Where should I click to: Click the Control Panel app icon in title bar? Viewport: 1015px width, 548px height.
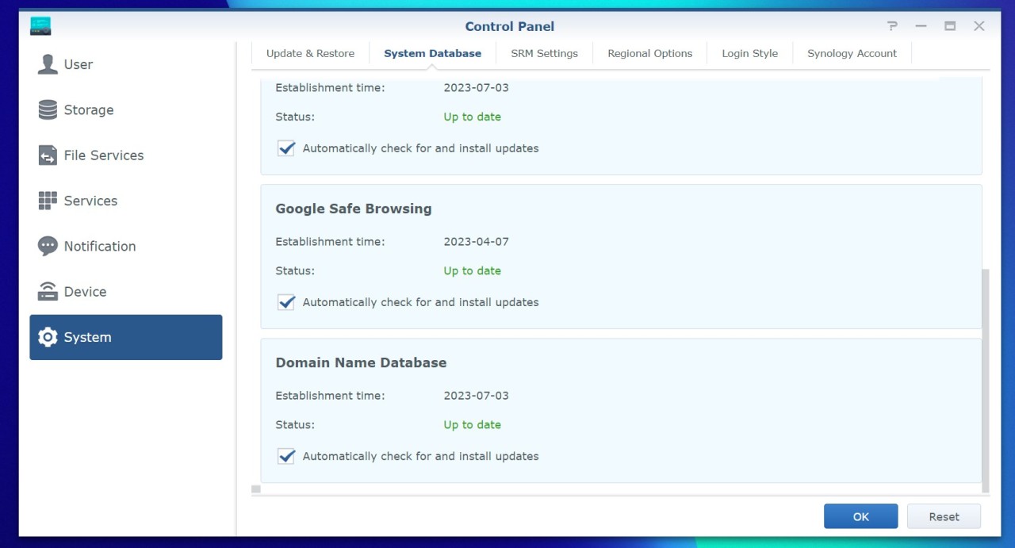tap(40, 26)
